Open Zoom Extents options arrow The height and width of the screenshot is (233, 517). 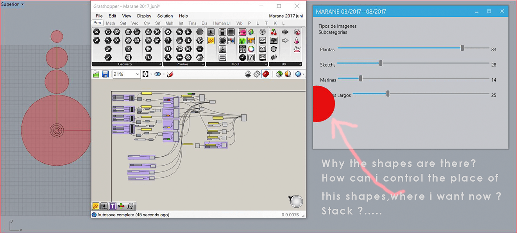151,74
